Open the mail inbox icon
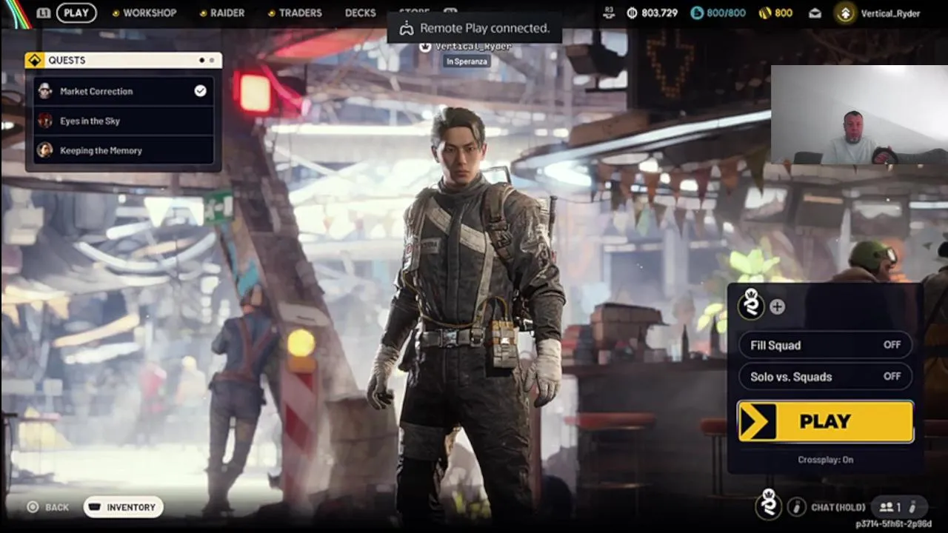The image size is (948, 533). 815,13
